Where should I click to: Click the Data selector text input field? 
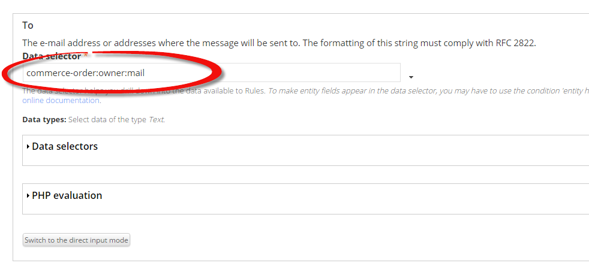point(212,72)
